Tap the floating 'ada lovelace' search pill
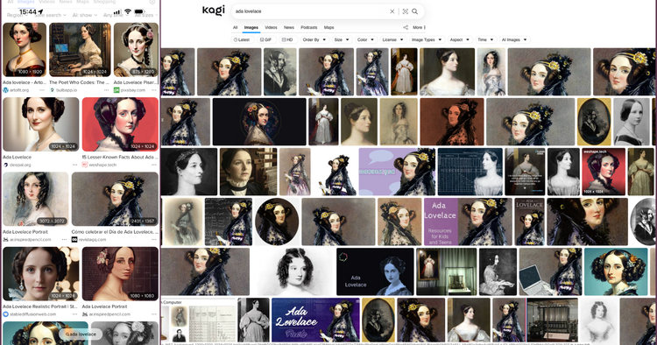The image size is (657, 345). [81, 334]
